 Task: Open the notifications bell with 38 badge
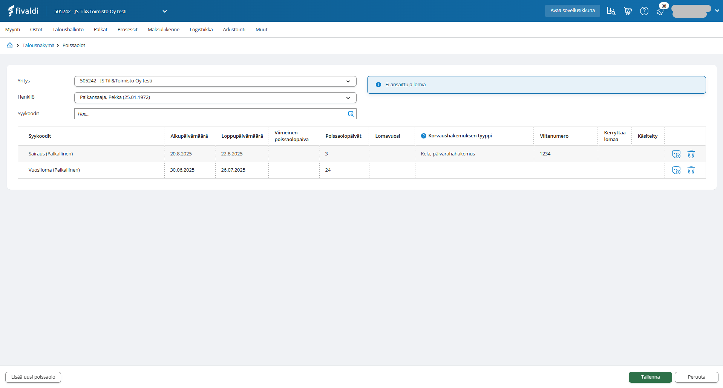[x=660, y=11]
